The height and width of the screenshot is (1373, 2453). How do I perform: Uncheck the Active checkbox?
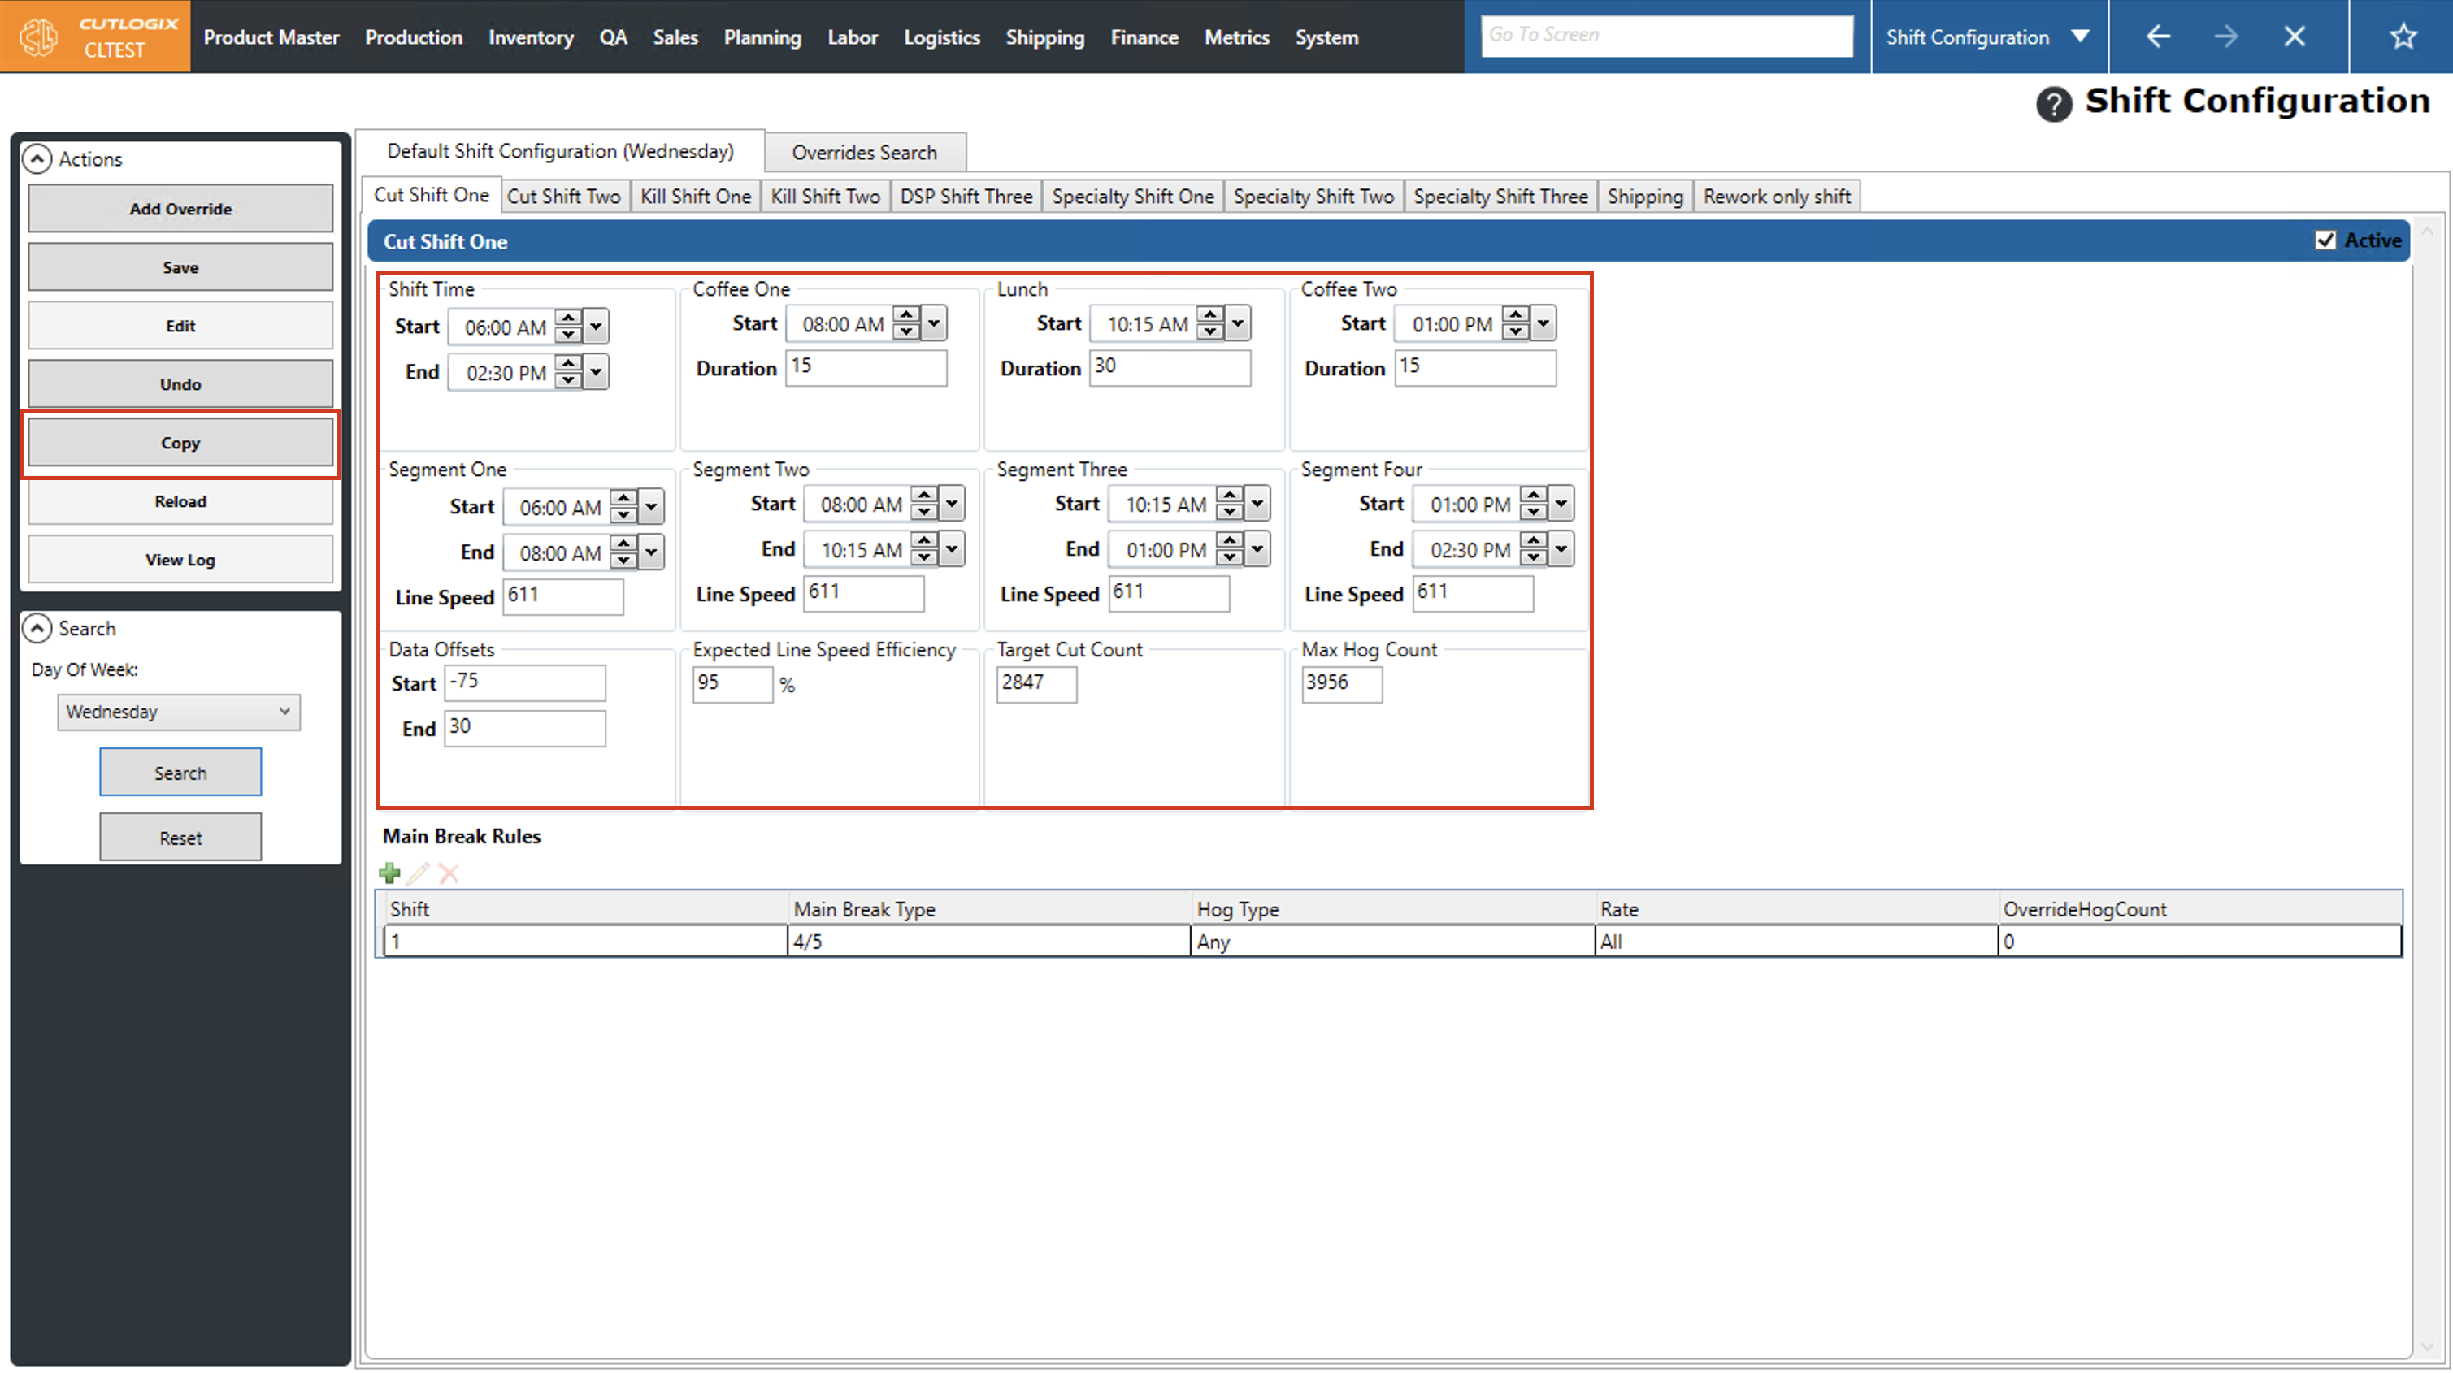click(x=2325, y=241)
